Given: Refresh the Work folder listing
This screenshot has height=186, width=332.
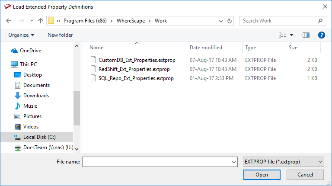Looking at the screenshot, I should coord(230,21).
